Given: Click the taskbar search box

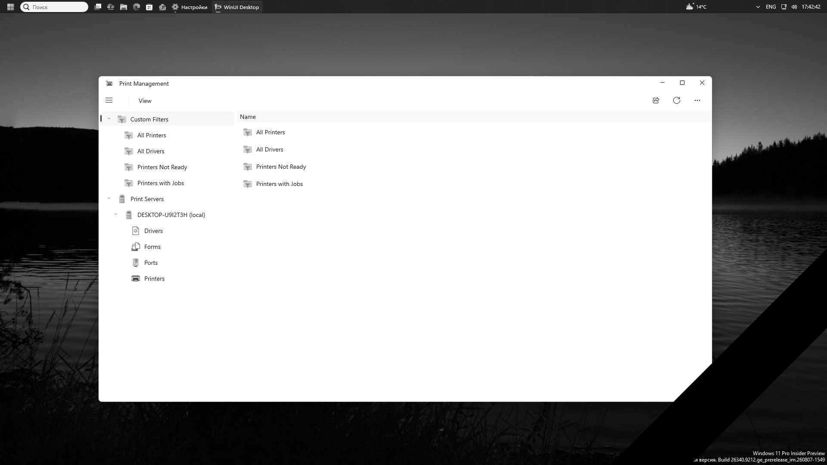Looking at the screenshot, I should pos(54,7).
